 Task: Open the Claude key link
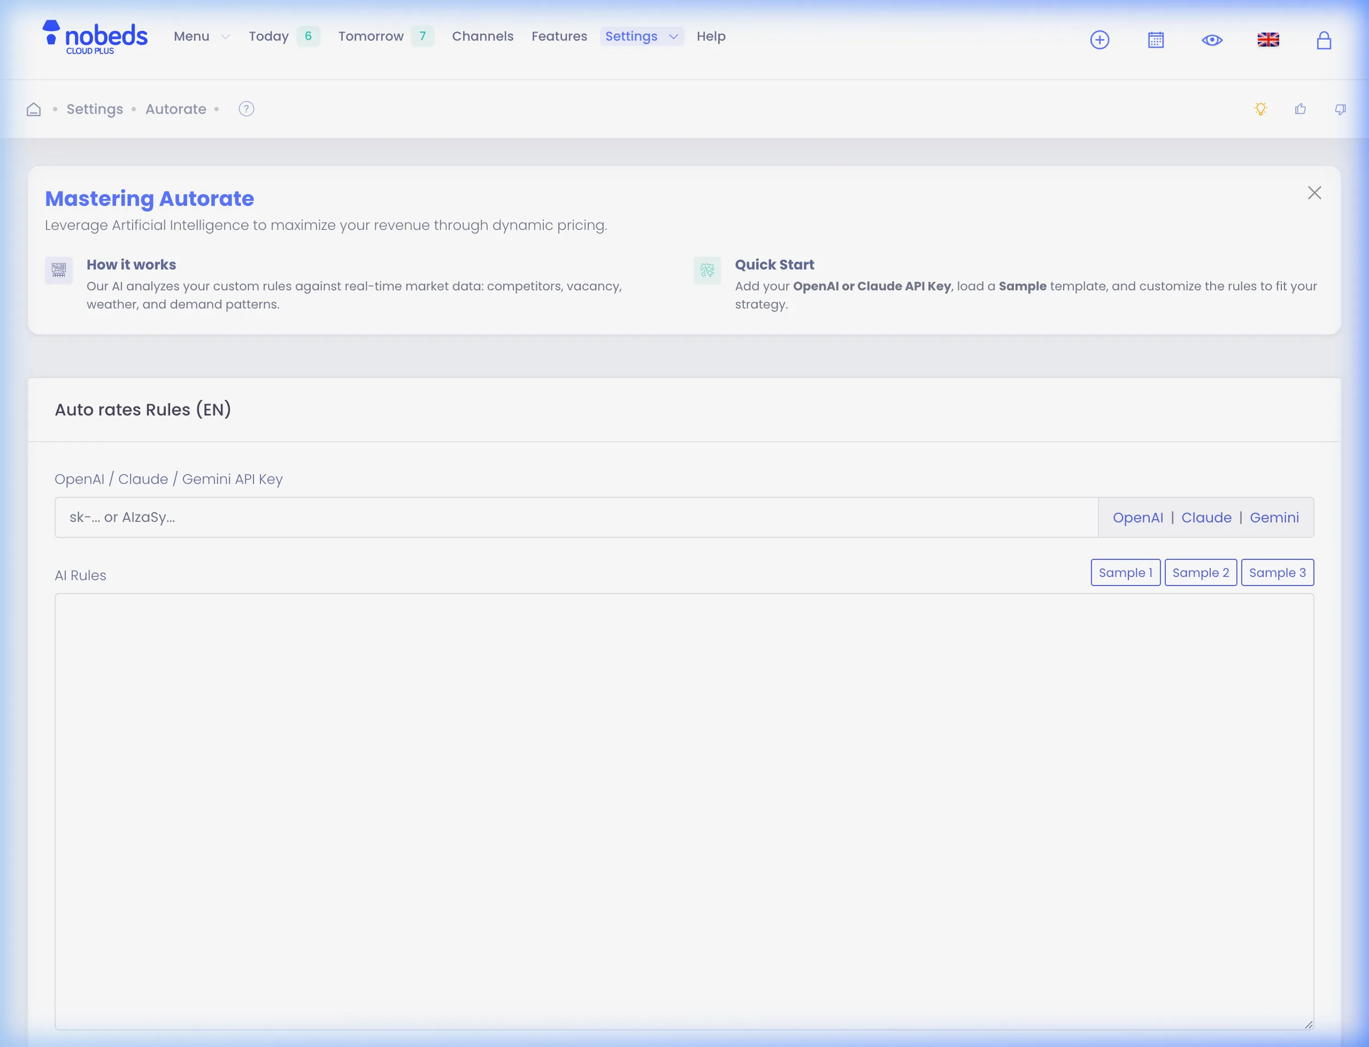1206,517
